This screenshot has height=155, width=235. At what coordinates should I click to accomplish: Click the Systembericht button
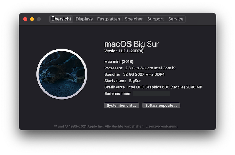click(121, 105)
